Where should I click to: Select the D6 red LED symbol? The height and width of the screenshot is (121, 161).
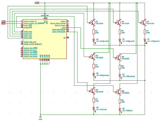(120, 109)
